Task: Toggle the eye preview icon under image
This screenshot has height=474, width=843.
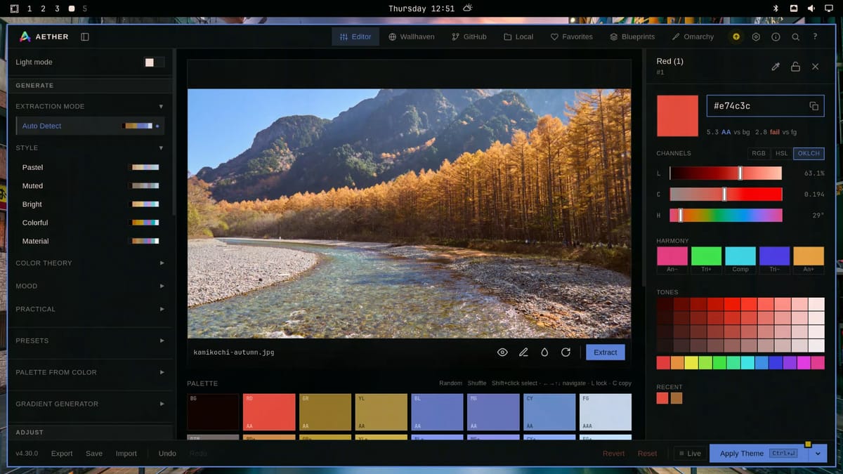Action: 502,353
